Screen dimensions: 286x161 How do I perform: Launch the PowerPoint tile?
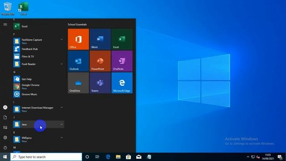[100, 61]
